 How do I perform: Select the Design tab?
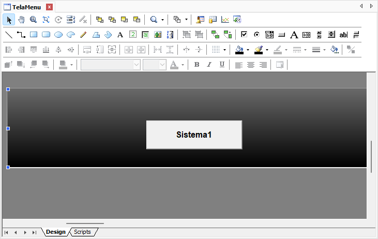(x=56, y=232)
